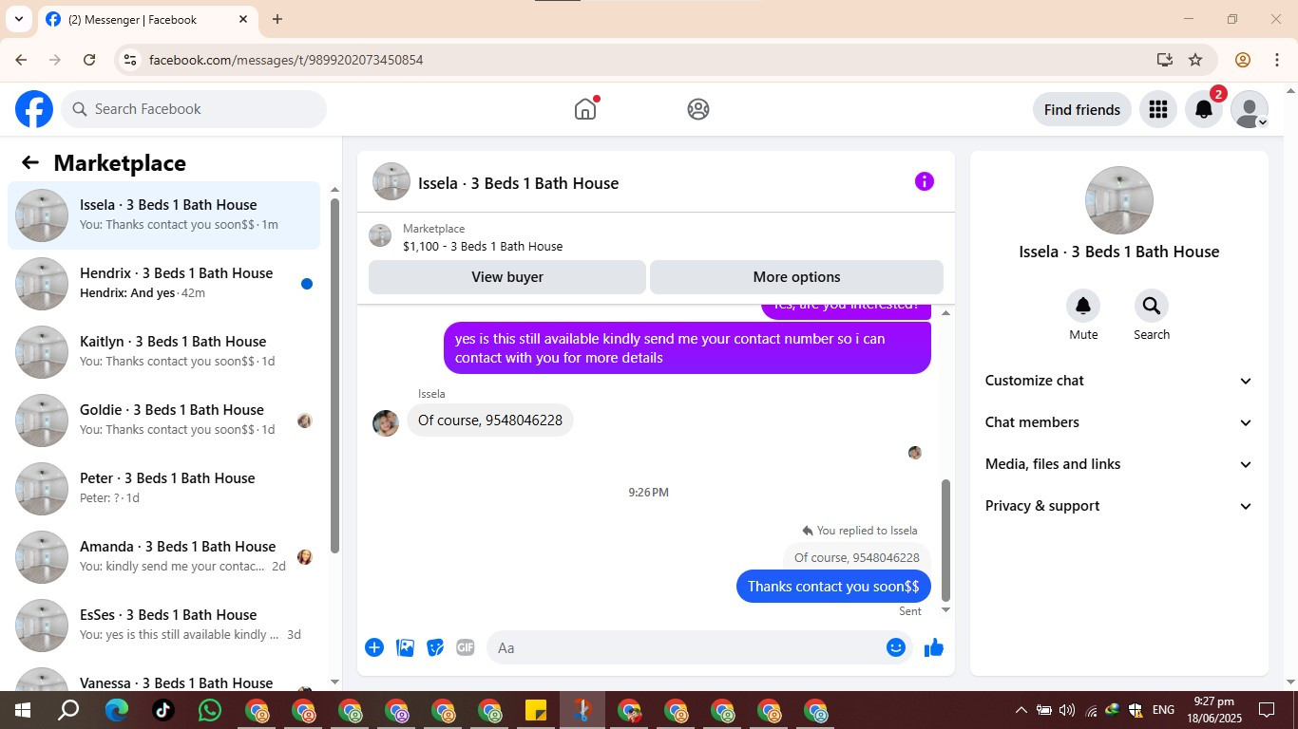
Task: Open the Windows notification center
Action: click(1267, 710)
